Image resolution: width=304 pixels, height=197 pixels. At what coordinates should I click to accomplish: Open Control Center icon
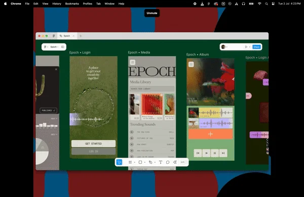pos(273,4)
